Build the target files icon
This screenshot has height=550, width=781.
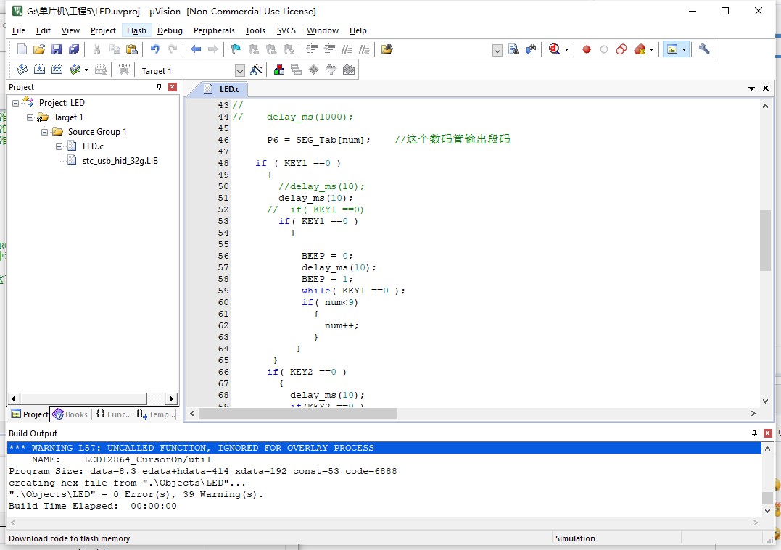[39, 70]
